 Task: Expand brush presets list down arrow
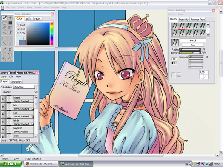tap(208, 35)
